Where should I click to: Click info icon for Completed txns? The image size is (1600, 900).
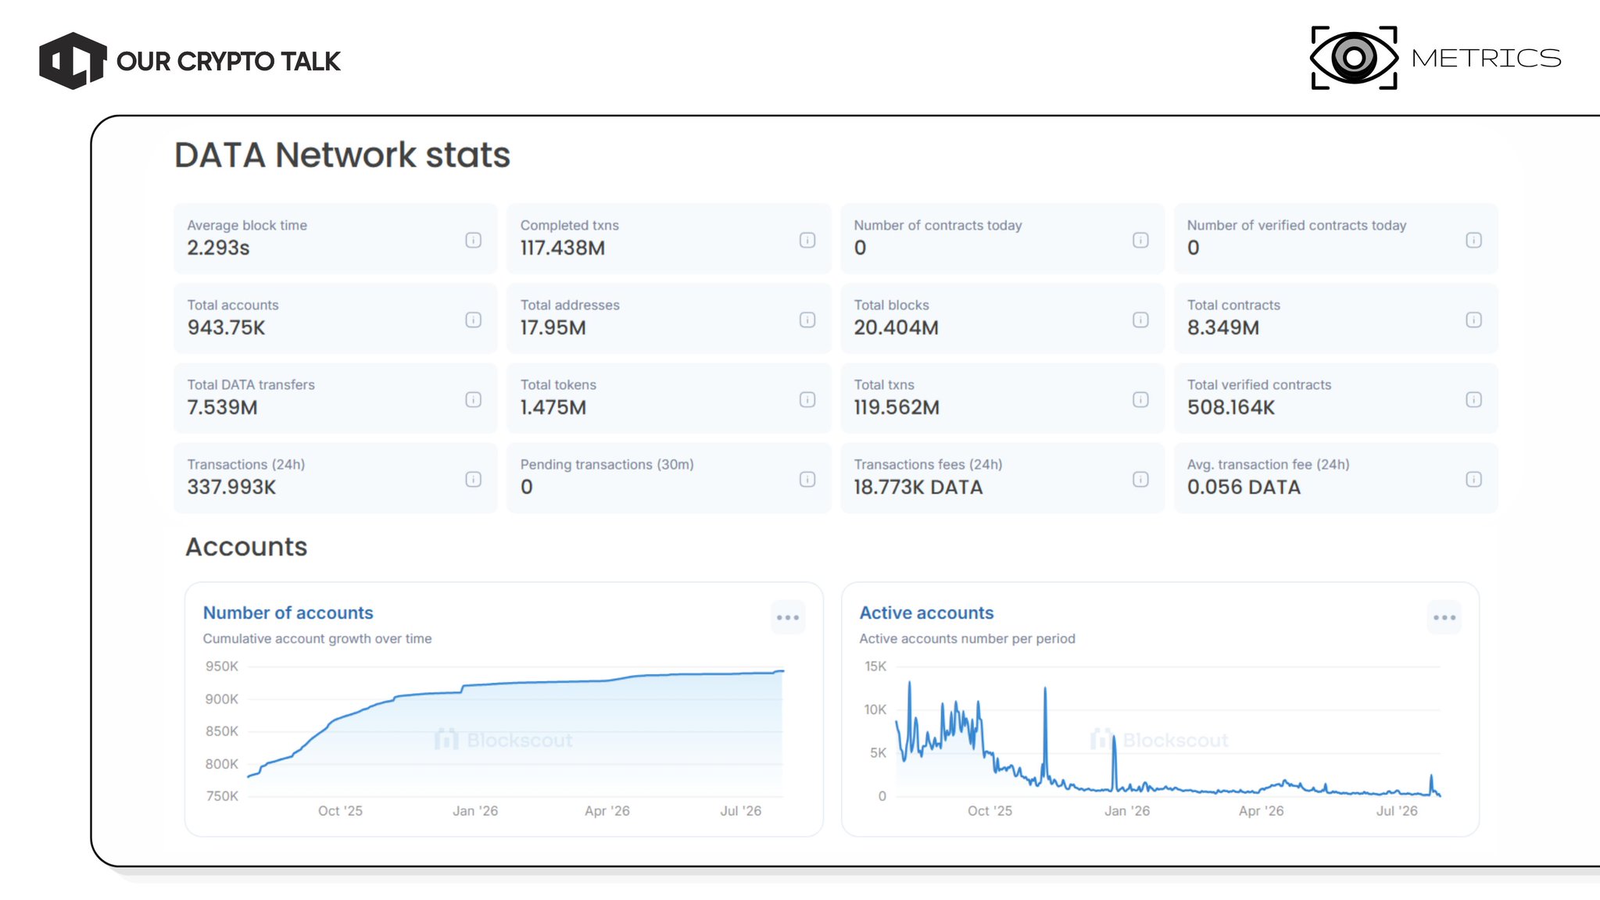(807, 240)
